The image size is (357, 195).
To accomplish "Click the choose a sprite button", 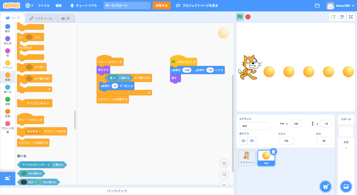I will (x=326, y=187).
